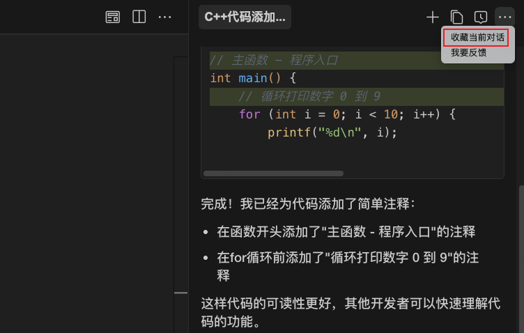Click the chat panel's three-dot more icon
524x333 pixels.
click(x=504, y=17)
